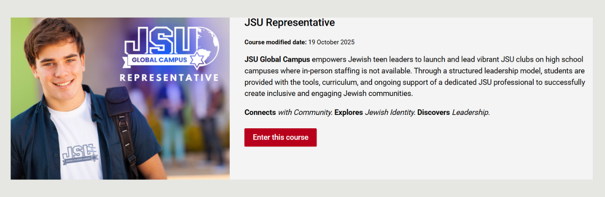Viewport: 605px width, 197px height.
Task: Click the bold word Connects
Action: (260, 112)
